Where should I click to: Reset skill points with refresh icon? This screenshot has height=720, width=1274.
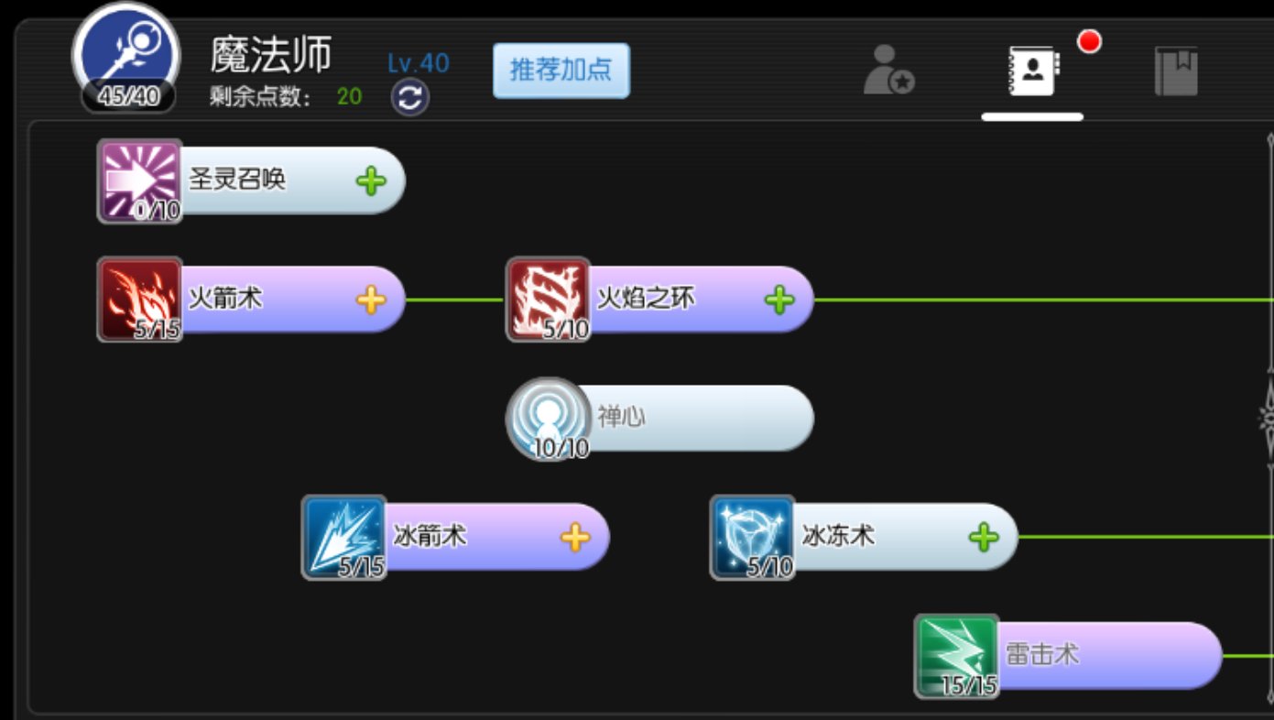click(x=410, y=97)
